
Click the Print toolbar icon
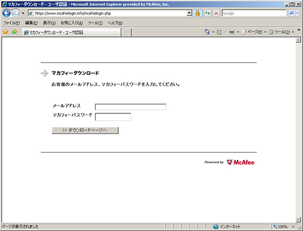click(232, 32)
